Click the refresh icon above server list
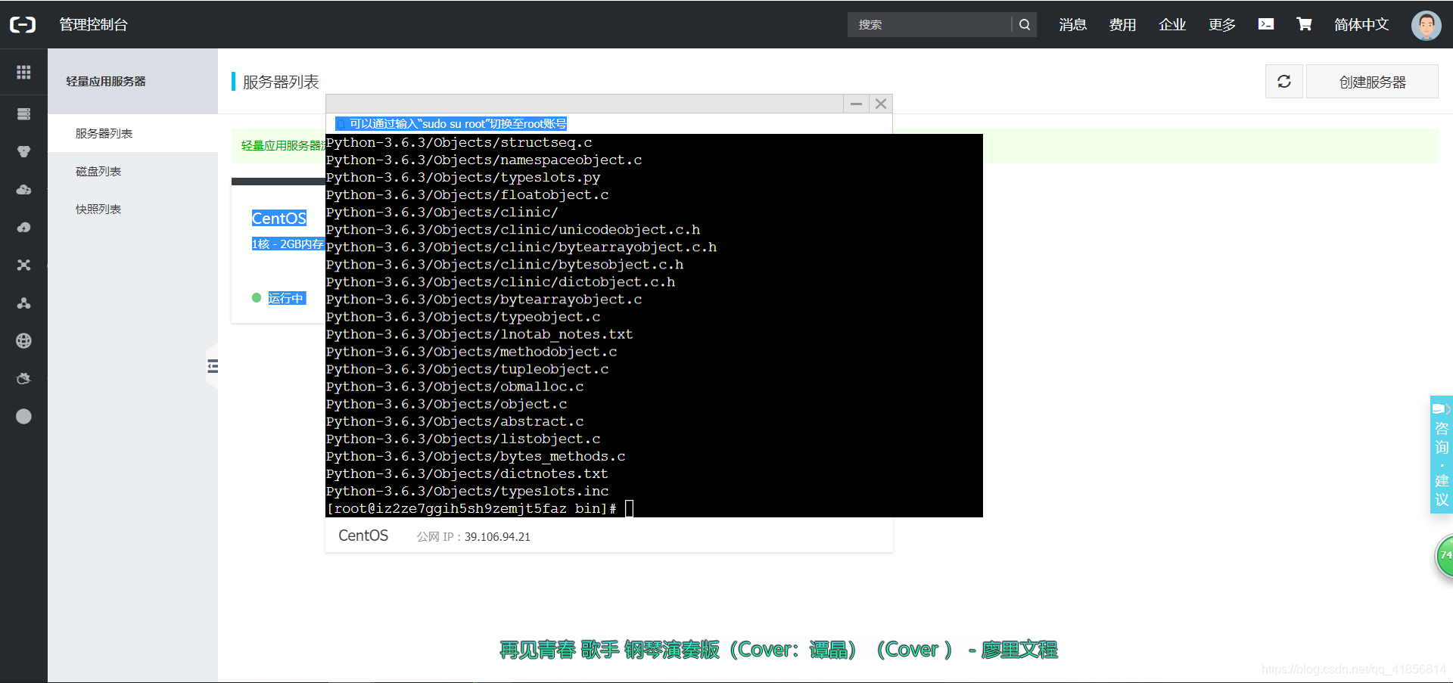 (x=1283, y=81)
